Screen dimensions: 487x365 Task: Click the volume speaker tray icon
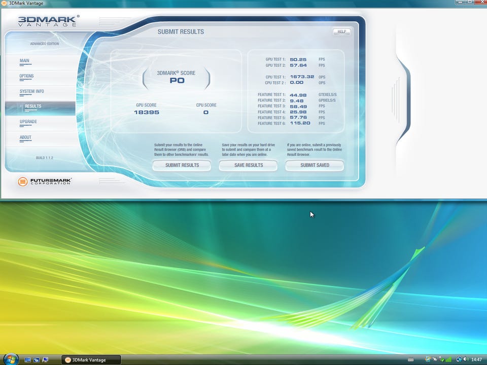pos(466,359)
